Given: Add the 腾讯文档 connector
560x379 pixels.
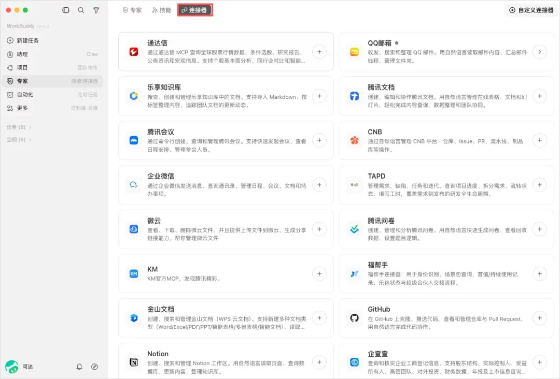Looking at the screenshot, I should [540, 96].
